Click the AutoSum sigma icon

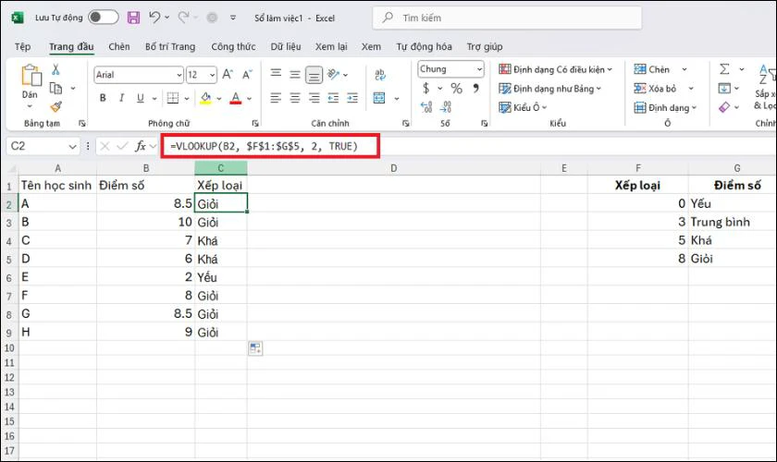click(724, 69)
